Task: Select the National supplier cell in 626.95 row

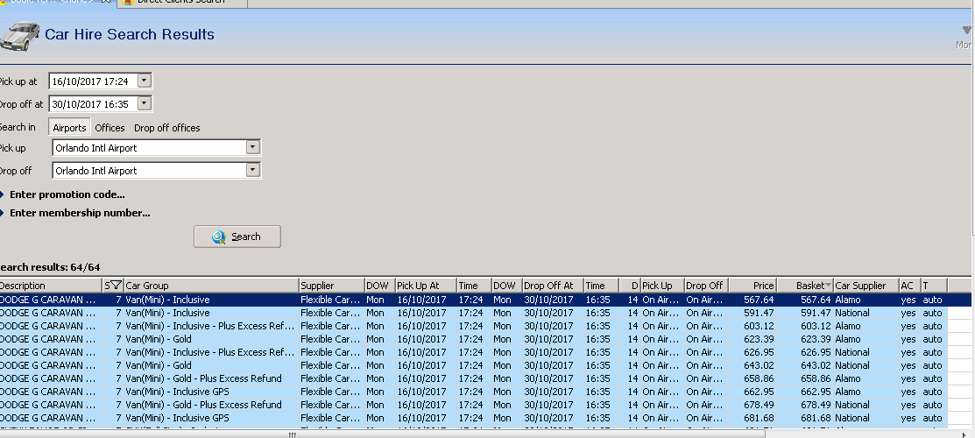Action: [865, 352]
